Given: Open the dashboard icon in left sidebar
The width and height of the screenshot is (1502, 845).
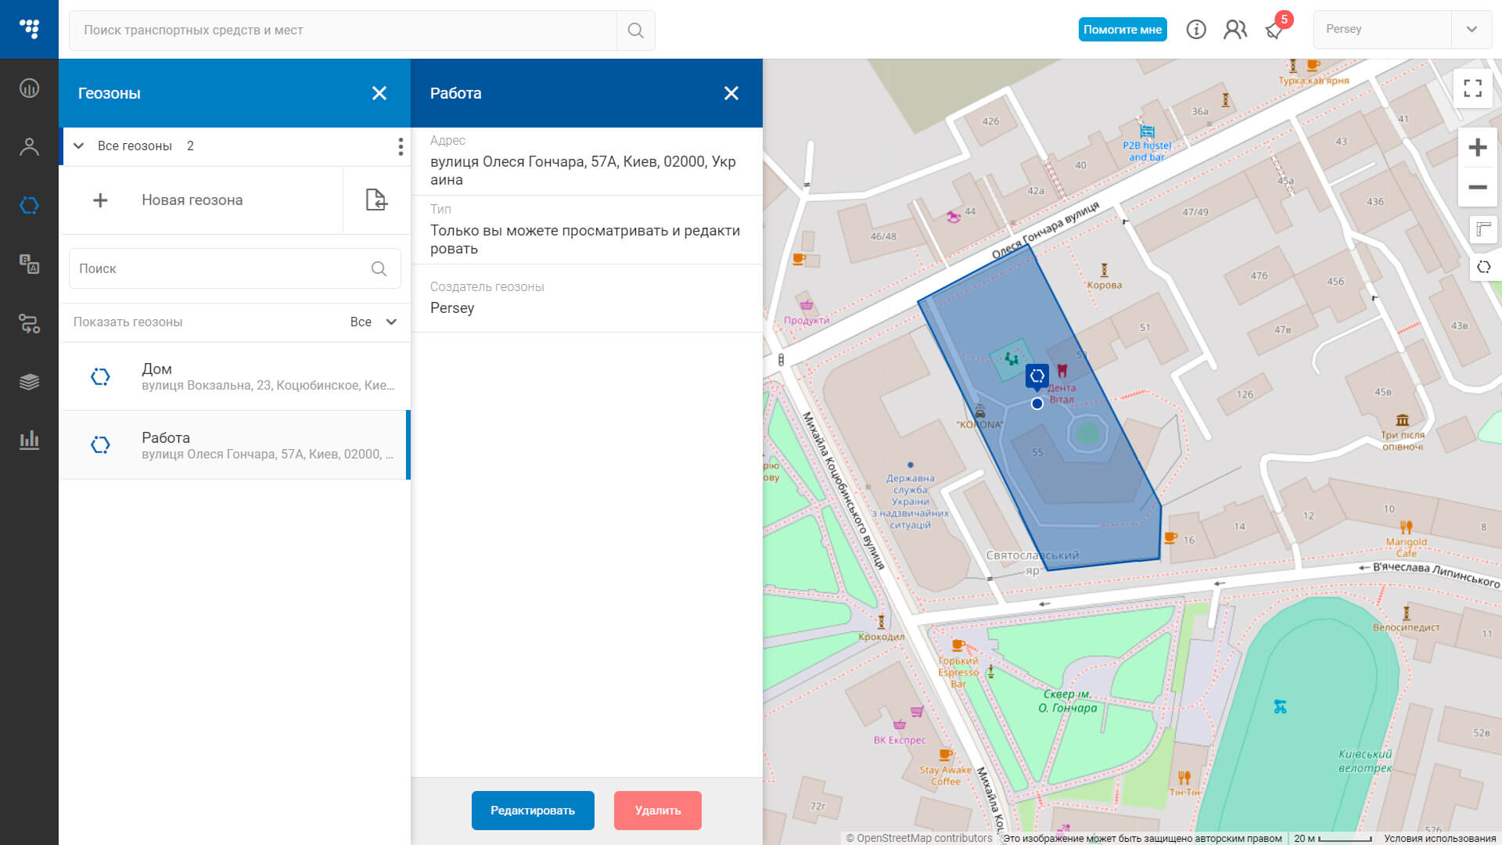Looking at the screenshot, I should pos(29,88).
